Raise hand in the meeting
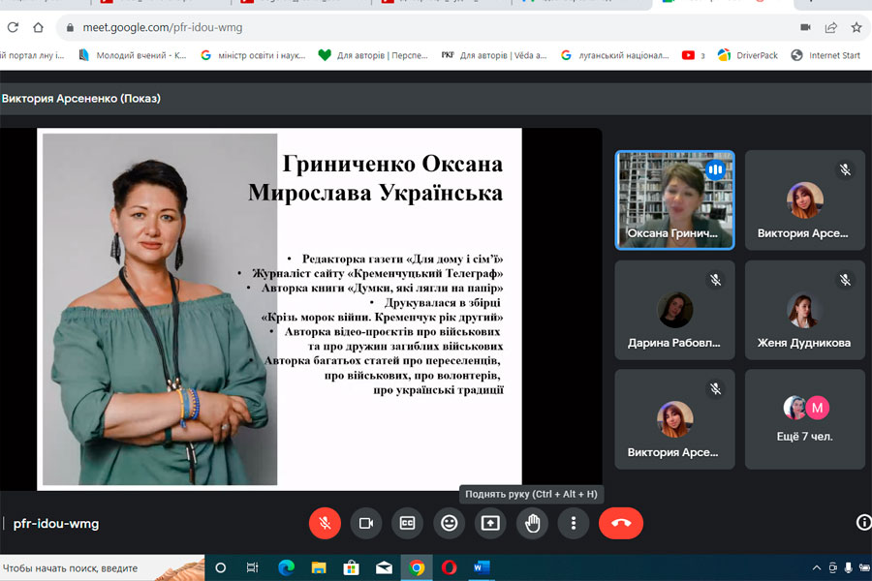872x581 pixels. click(532, 523)
